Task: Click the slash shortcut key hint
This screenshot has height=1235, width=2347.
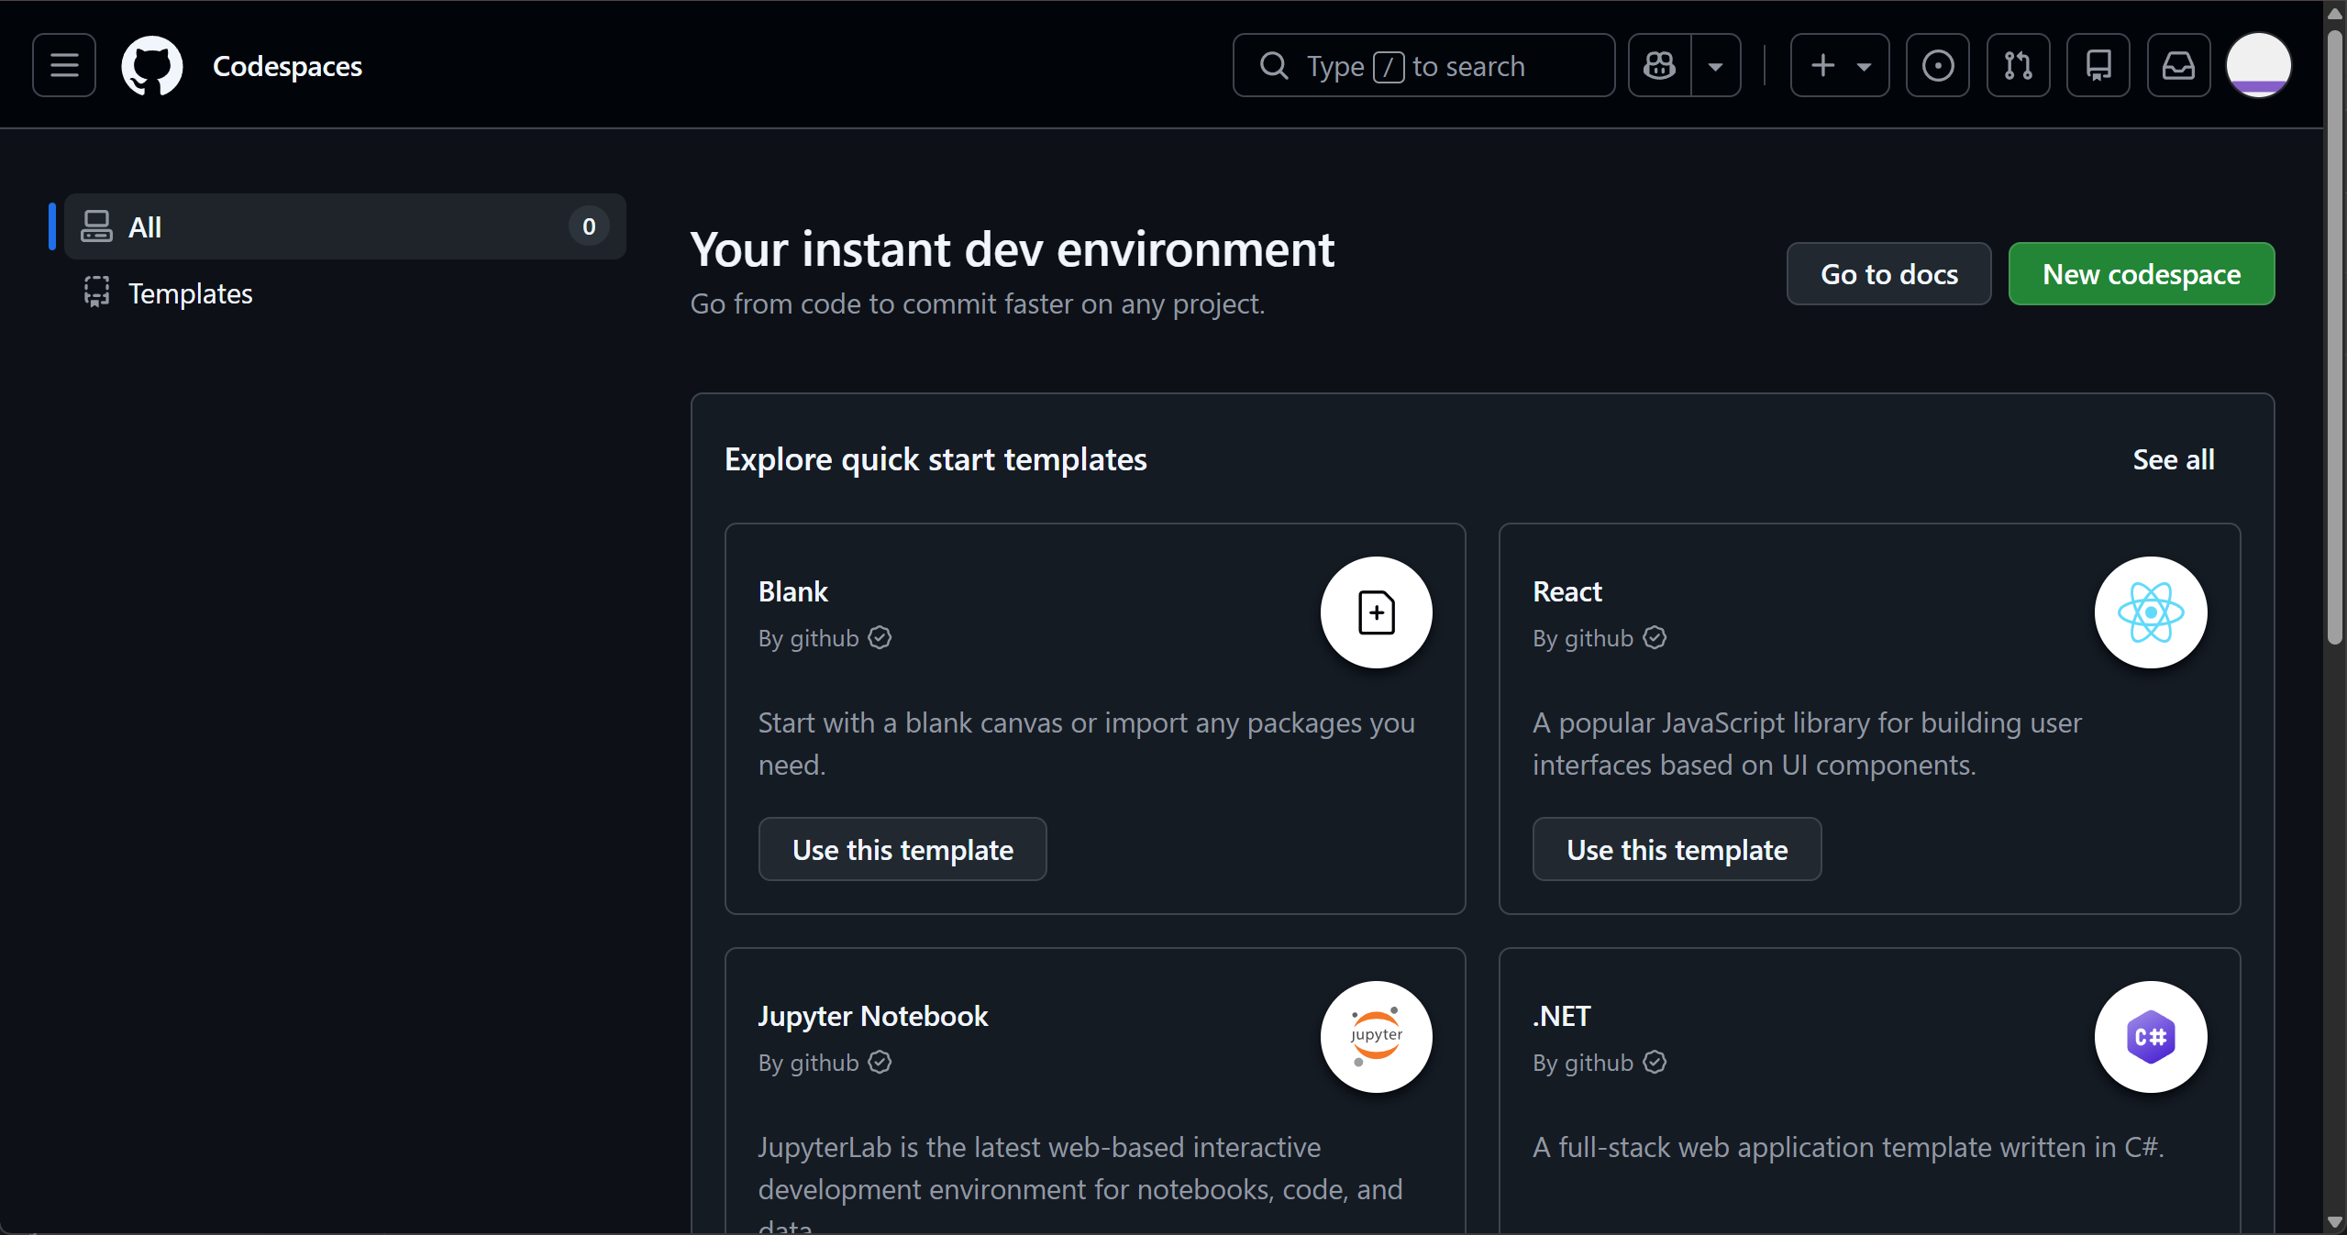Action: tap(1389, 66)
